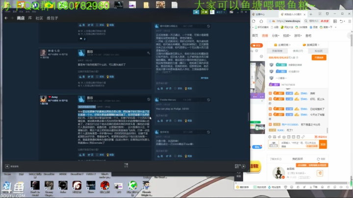Click the orange 关注 follow button
The image size is (353, 198).
256,46
